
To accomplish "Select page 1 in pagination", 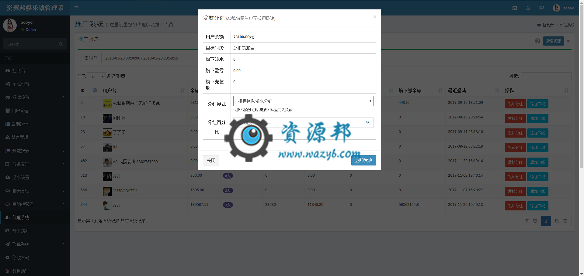I will tap(546, 221).
